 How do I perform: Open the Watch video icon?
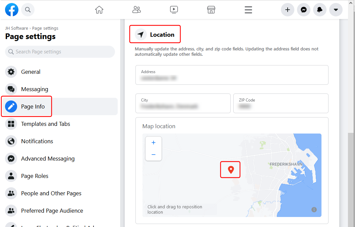pos(174,10)
